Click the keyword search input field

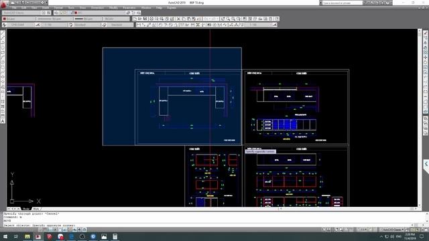343,3
